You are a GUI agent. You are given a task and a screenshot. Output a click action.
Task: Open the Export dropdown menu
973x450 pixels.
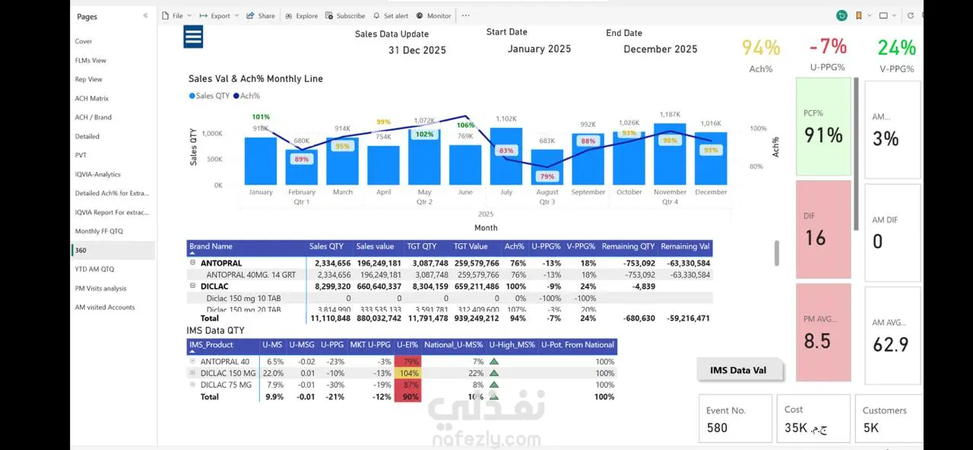(x=219, y=16)
